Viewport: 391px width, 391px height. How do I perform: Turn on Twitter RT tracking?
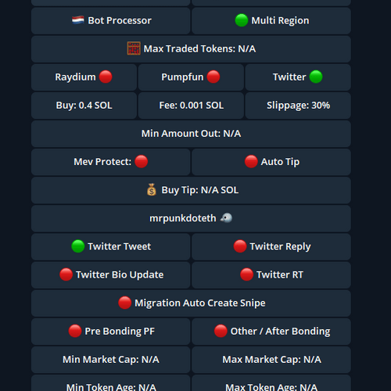(x=271, y=274)
